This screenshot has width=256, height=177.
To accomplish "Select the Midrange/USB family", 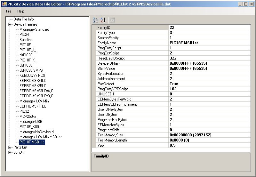I will [31, 122].
